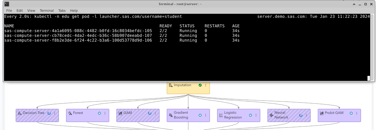Screen dimensions: 376x130
Task: Open the Terminal menu
Action: pos(47,11)
